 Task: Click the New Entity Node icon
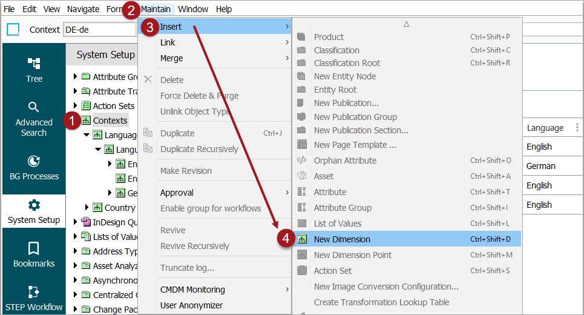tap(301, 76)
